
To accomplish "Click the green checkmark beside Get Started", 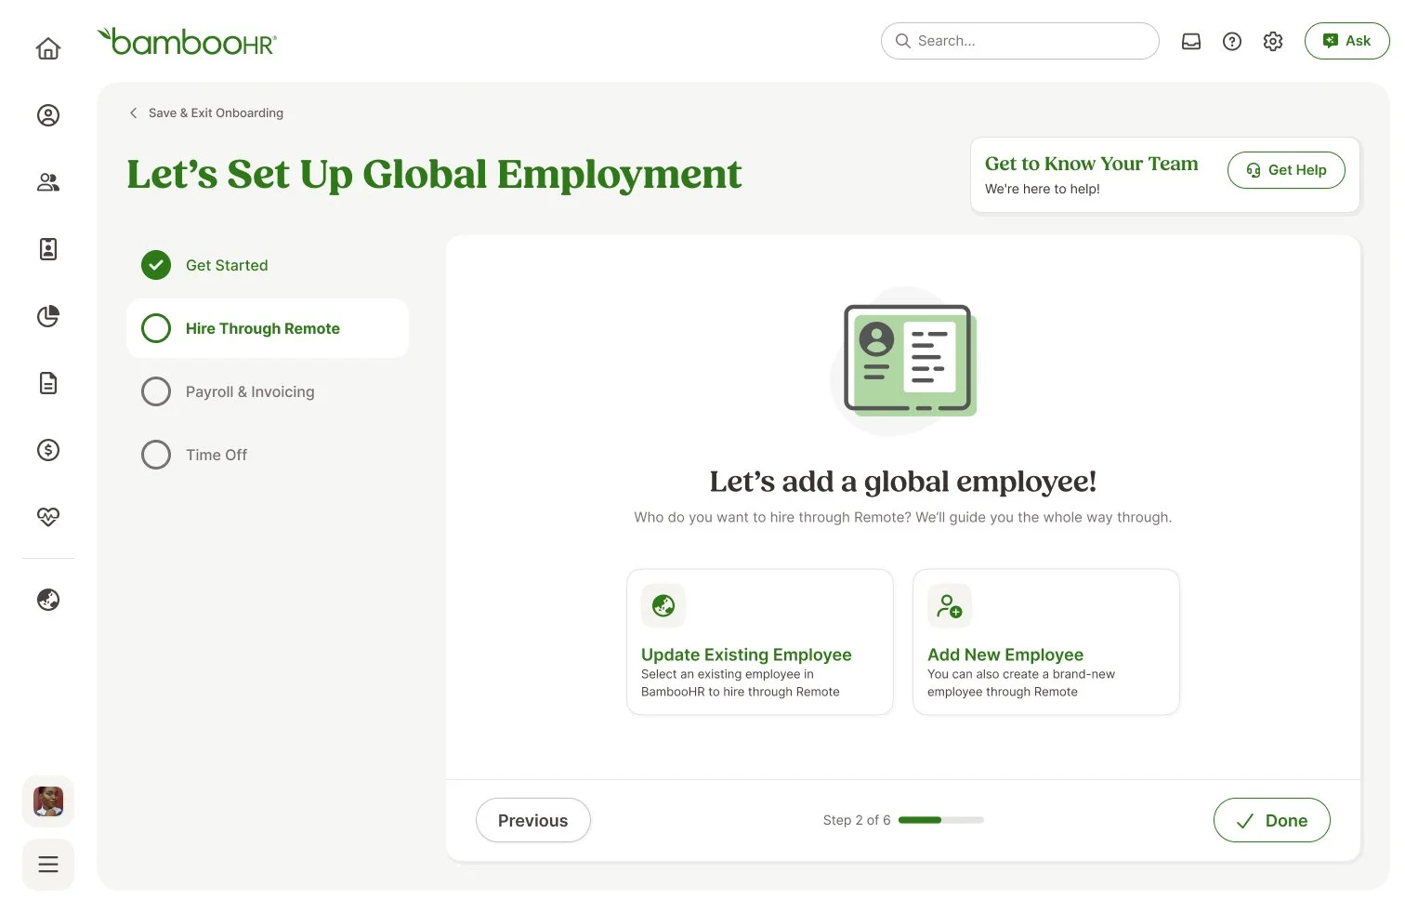I will tap(156, 265).
